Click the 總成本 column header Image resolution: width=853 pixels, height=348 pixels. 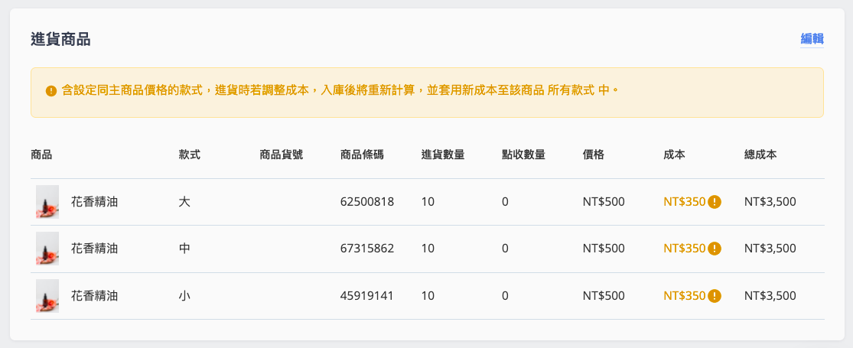(760, 154)
